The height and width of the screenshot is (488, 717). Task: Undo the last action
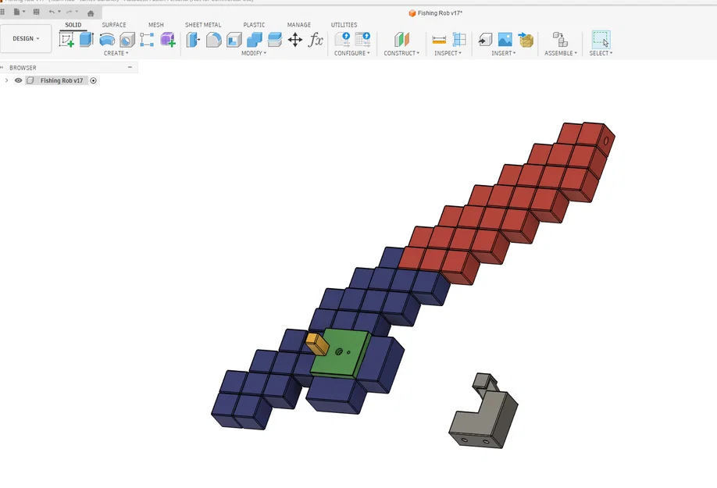pos(52,12)
